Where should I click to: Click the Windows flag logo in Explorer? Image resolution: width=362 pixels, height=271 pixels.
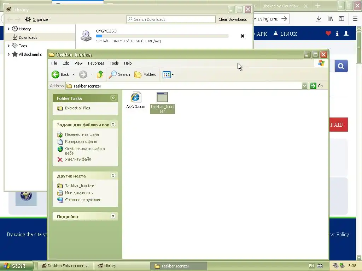tap(321, 63)
